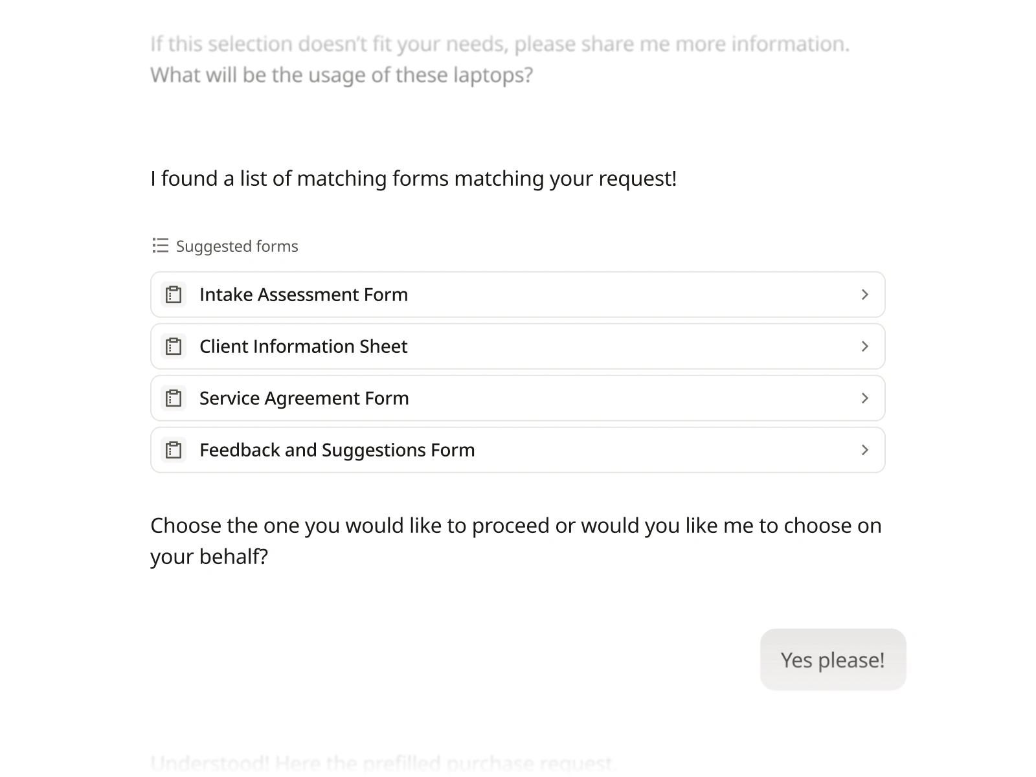This screenshot has width=1036, height=777.
Task: Expand Intake Assessment Form via its chevron
Action: click(864, 295)
